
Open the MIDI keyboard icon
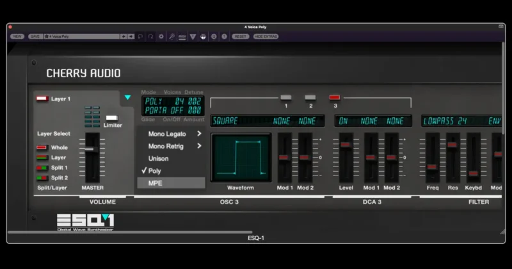pyautogui.click(x=182, y=37)
